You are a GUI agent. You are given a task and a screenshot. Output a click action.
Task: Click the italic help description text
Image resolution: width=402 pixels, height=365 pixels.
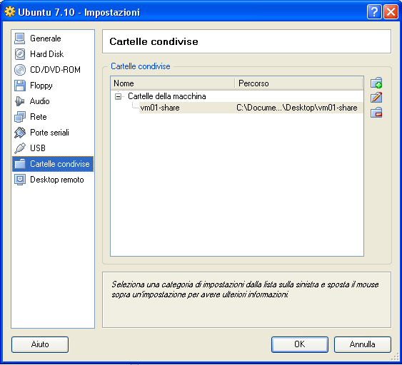[245, 289]
